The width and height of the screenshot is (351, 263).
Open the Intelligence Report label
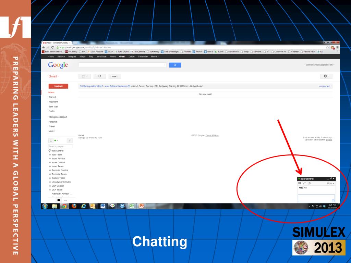[x=58, y=117]
